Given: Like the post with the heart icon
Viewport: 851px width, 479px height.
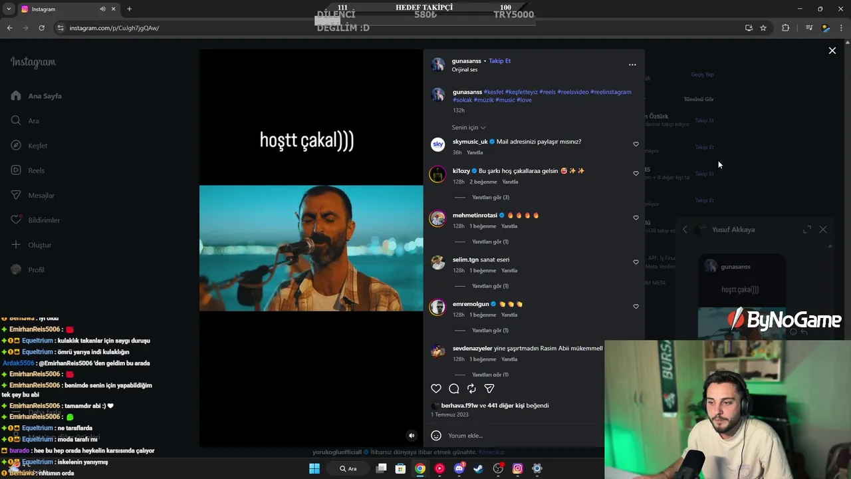Looking at the screenshot, I should (x=436, y=389).
